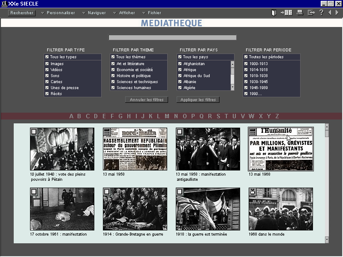Viewport: 343px width, 257px height.
Task: Click the caption '1914 : Grande-Bretagne en guerre'
Action: pyautogui.click(x=133, y=234)
